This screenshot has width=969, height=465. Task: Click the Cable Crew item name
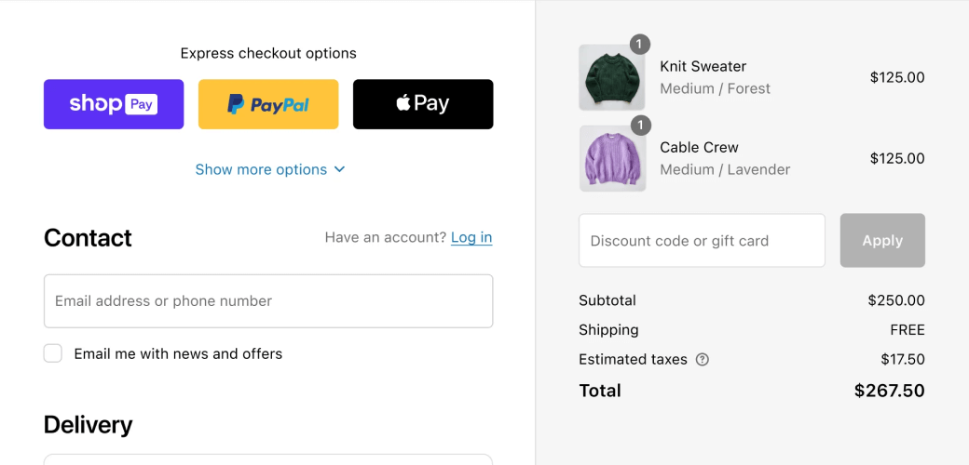point(699,147)
